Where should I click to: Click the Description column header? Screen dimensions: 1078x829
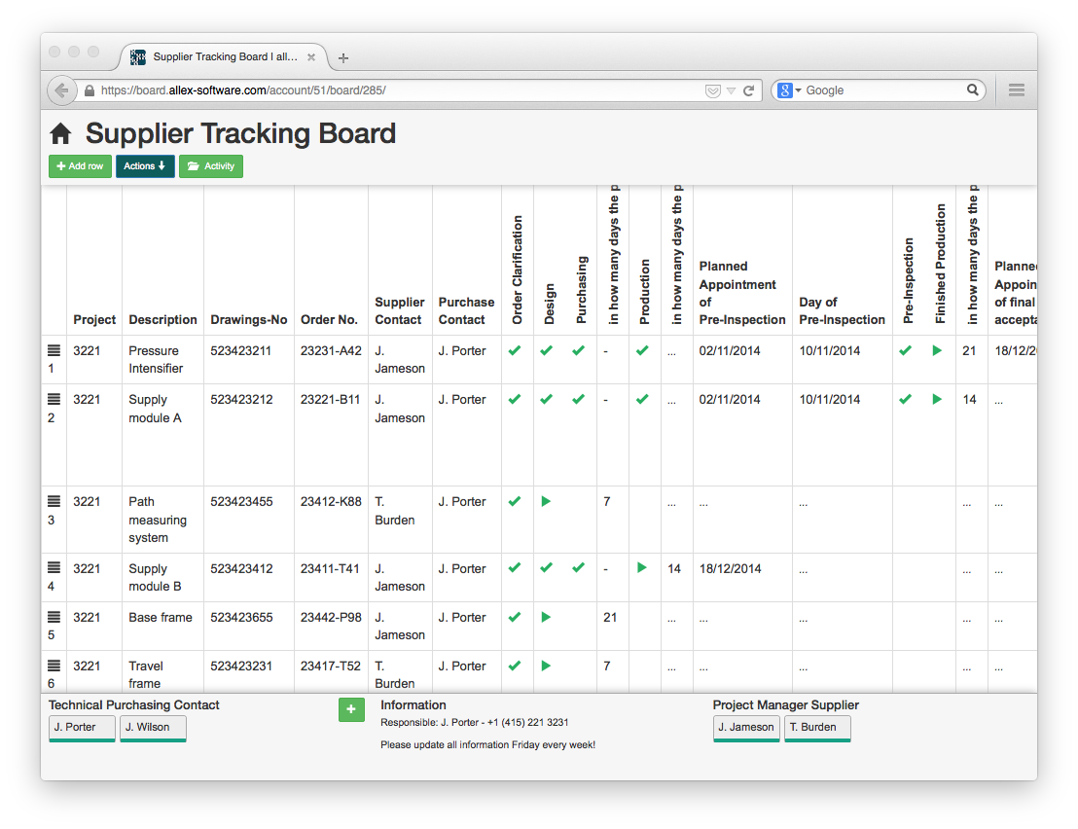click(162, 320)
